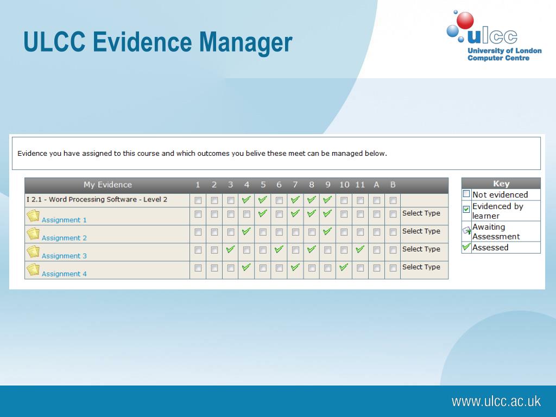Click Assignment 3 assessed tick under column 8

click(x=311, y=249)
